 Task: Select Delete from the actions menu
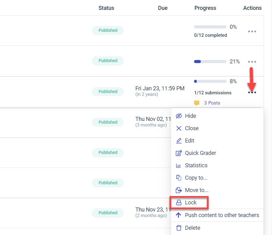click(x=217, y=228)
